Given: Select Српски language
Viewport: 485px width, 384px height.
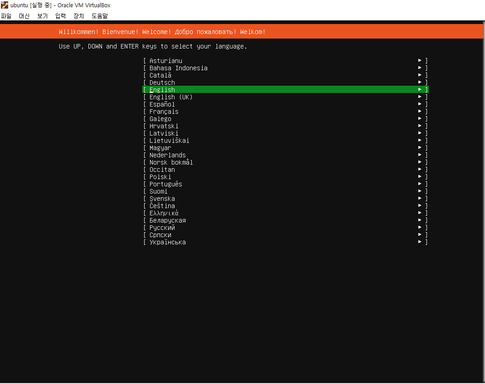Looking at the screenshot, I should 286,234.
